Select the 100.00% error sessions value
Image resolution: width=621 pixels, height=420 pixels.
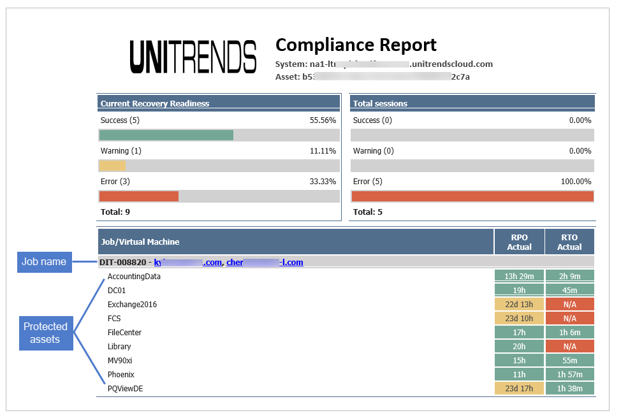(576, 181)
